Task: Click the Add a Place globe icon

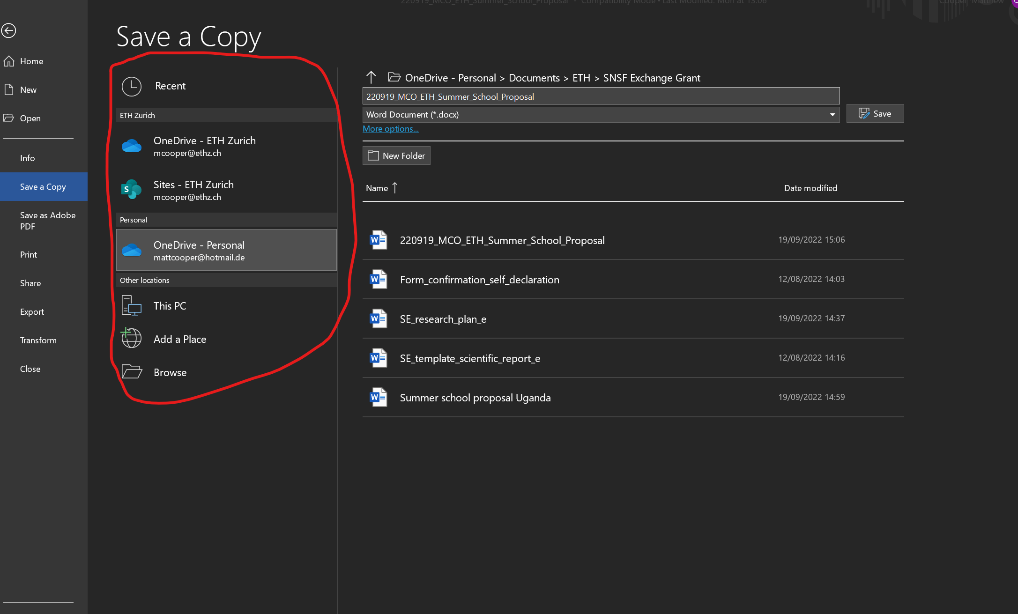Action: (132, 338)
